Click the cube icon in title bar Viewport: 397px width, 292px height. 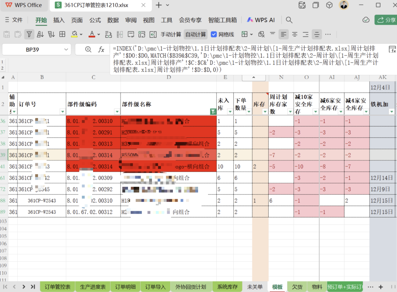pos(329,5)
